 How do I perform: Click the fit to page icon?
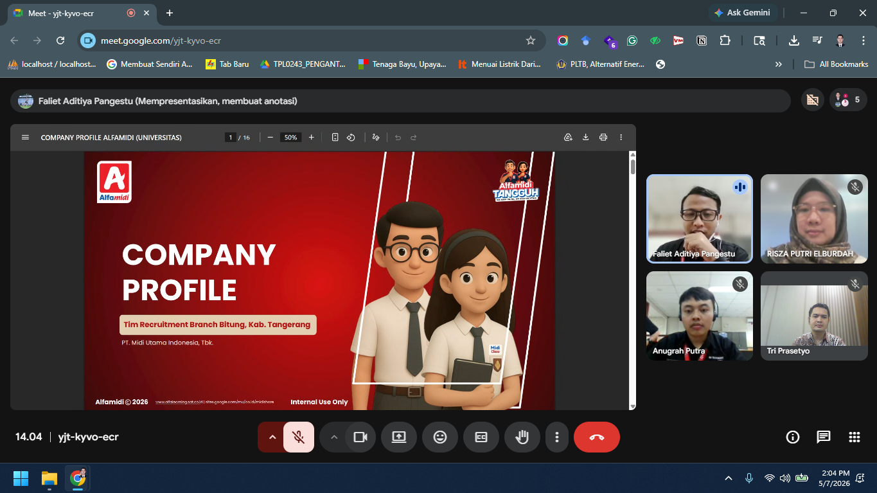[x=335, y=138]
